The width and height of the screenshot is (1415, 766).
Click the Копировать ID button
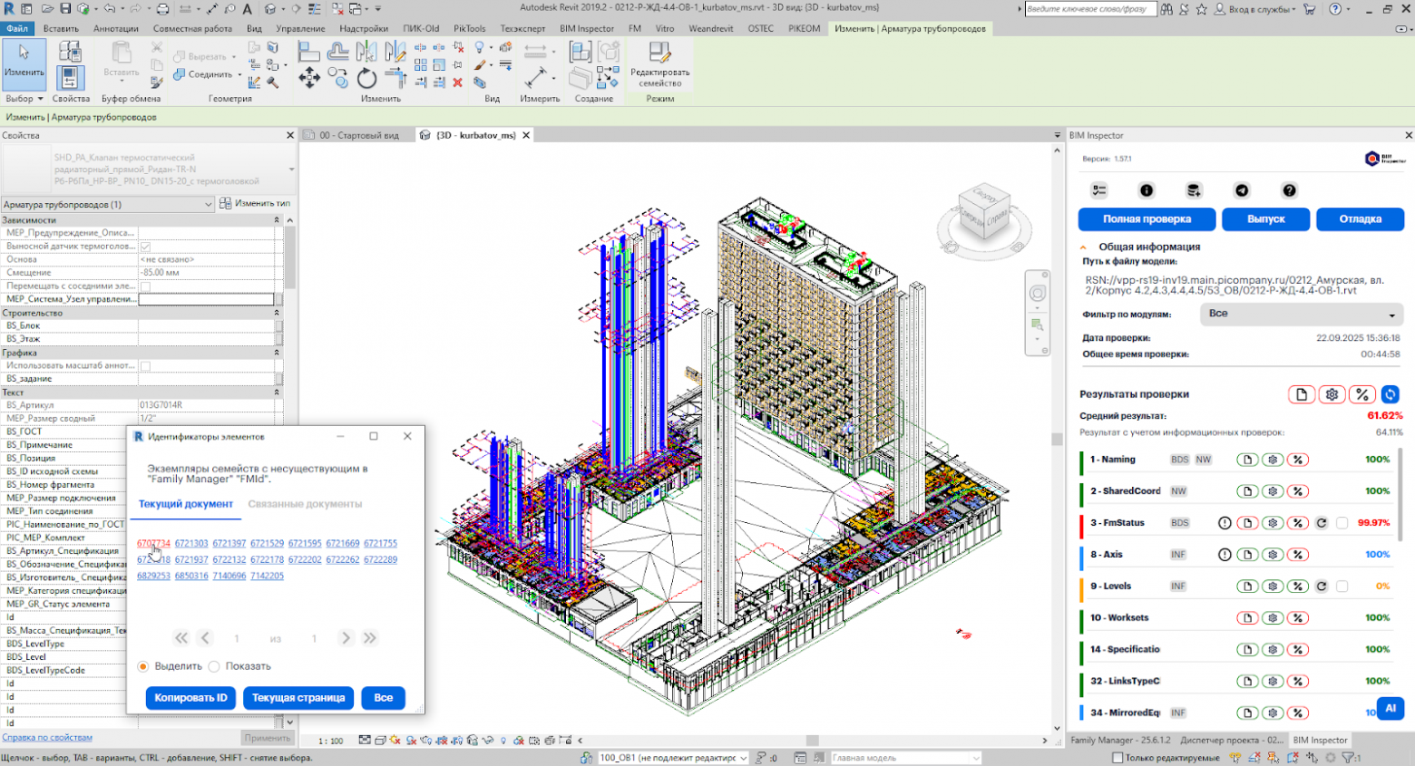tap(190, 698)
